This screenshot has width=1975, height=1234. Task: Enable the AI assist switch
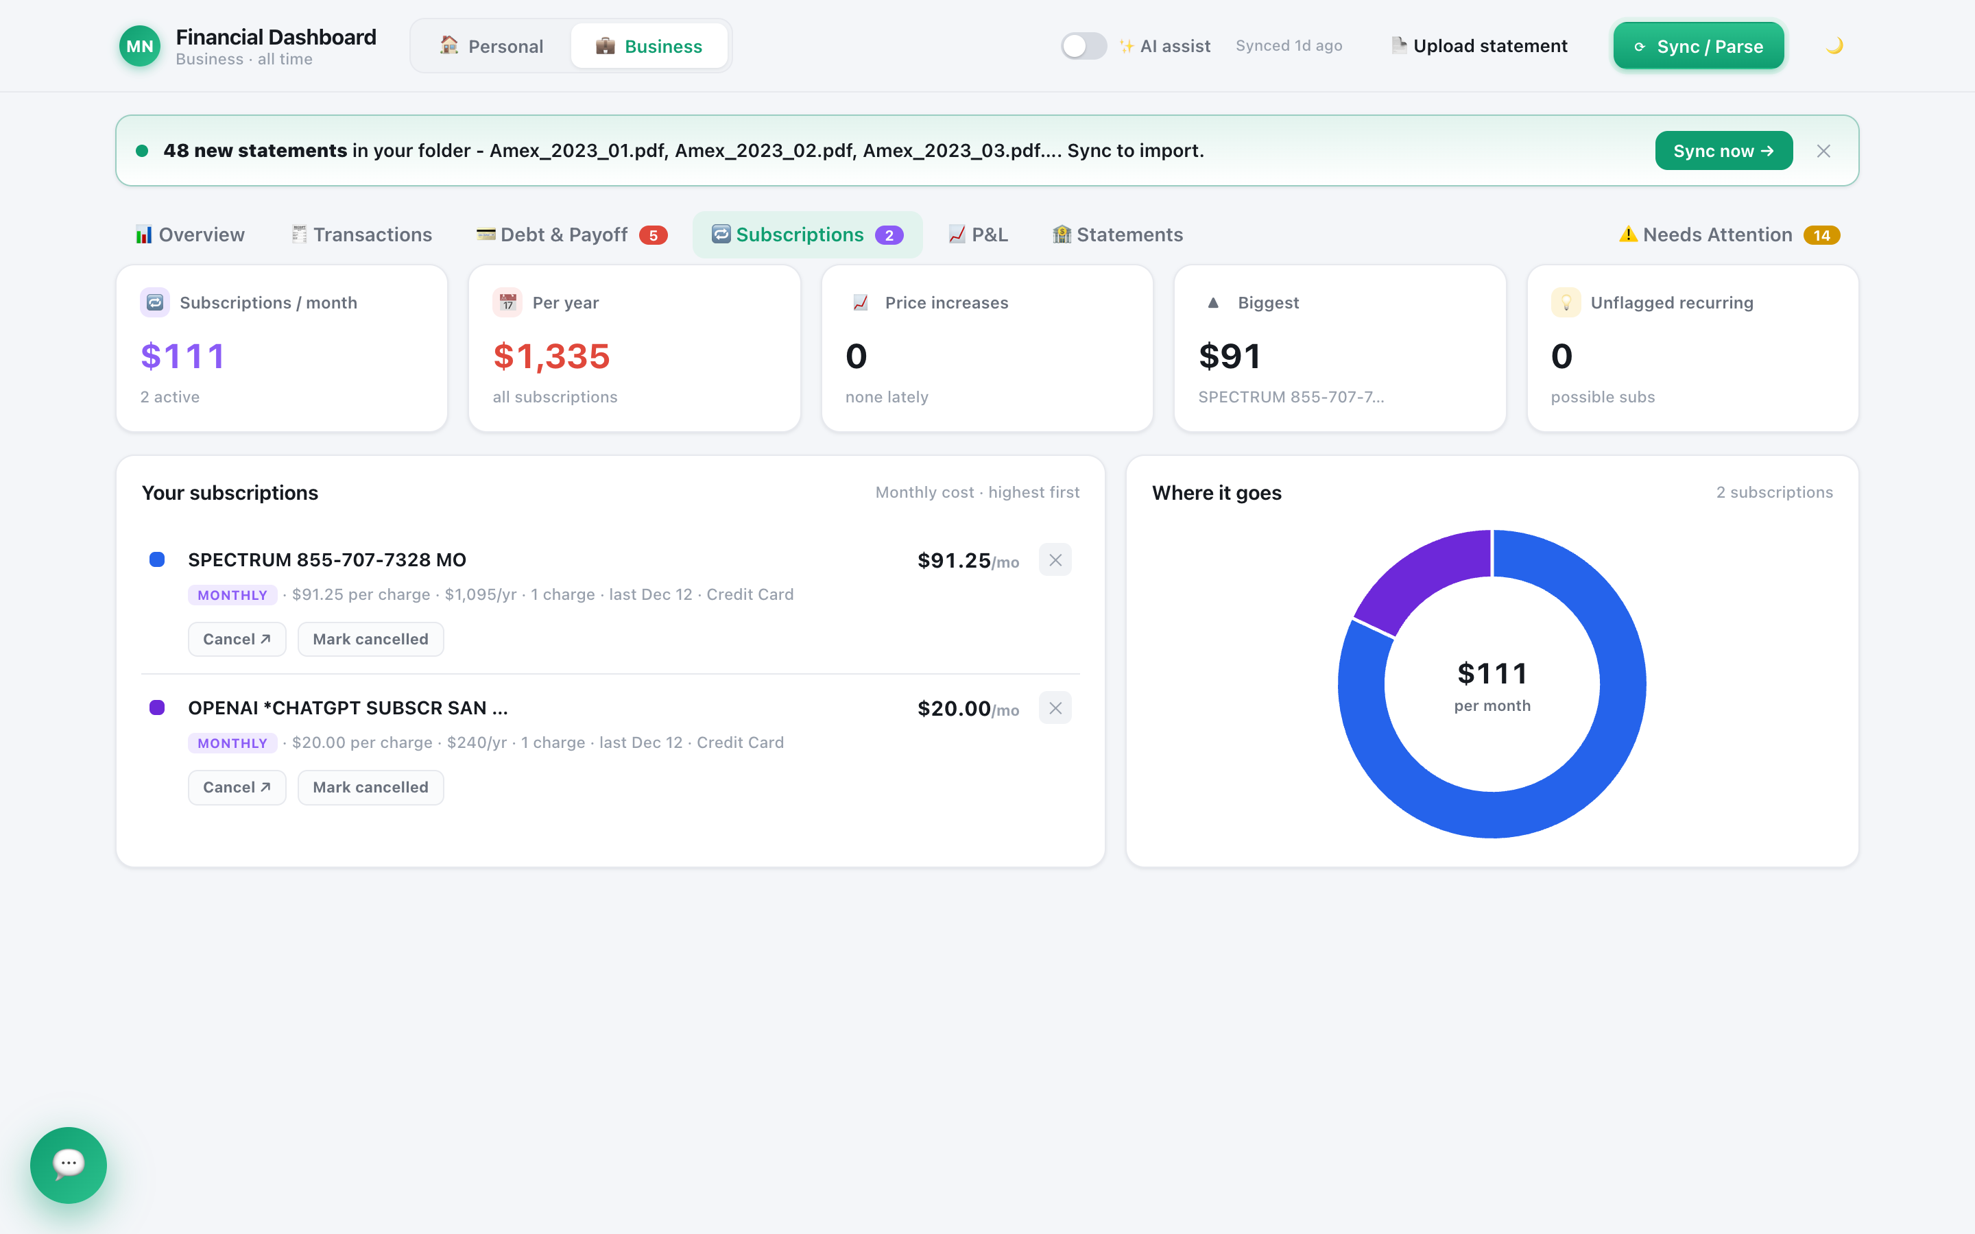pyautogui.click(x=1083, y=46)
